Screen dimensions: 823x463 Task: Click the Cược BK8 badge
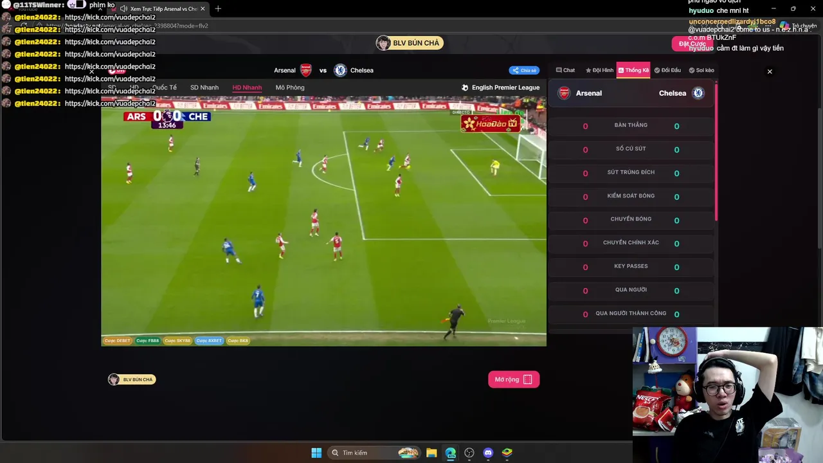[238, 341]
